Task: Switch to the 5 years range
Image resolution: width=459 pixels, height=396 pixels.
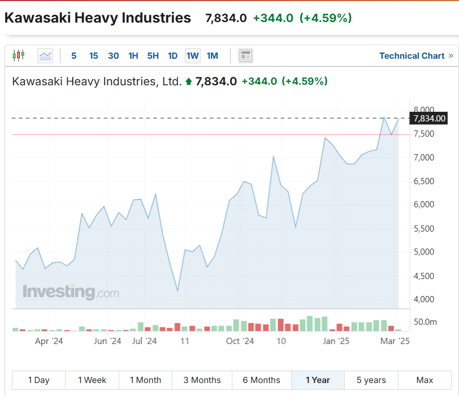Action: pos(371,380)
